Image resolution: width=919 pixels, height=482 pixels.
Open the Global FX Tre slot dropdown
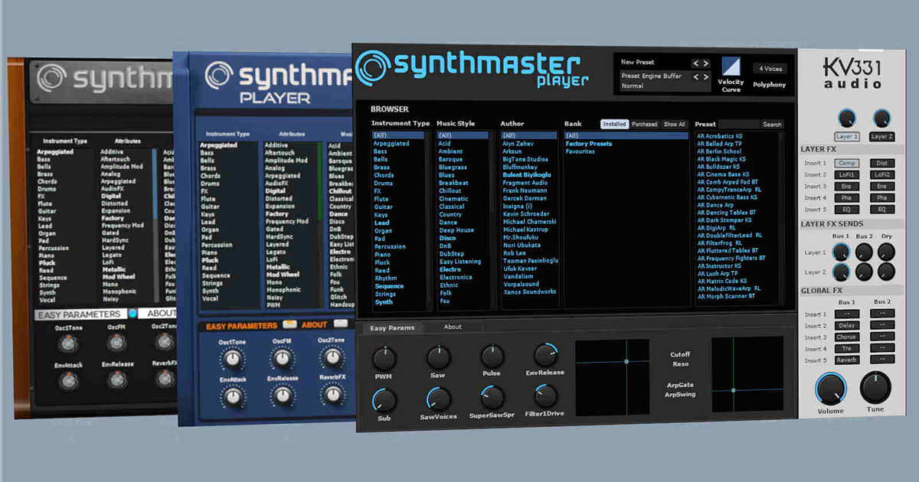847,348
